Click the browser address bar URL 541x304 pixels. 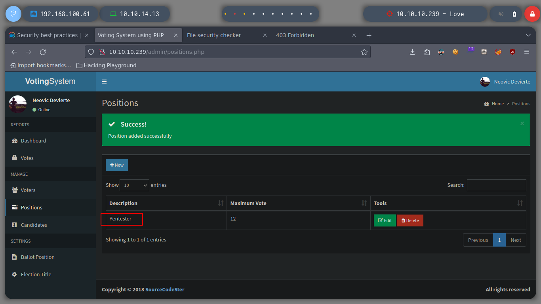(157, 52)
